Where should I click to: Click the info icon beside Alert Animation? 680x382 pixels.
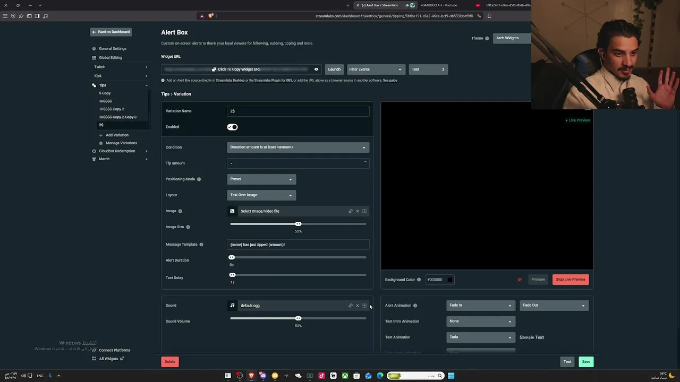(x=415, y=306)
